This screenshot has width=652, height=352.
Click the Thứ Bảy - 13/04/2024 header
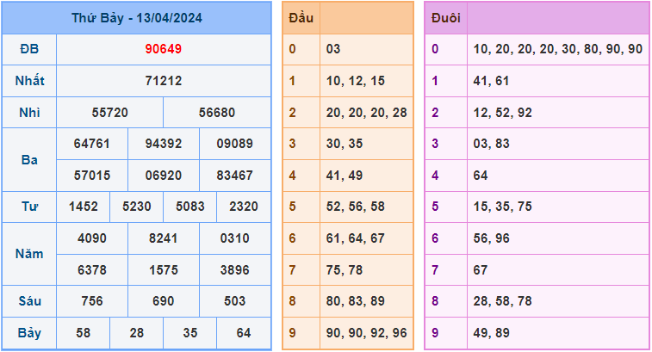pyautogui.click(x=136, y=17)
